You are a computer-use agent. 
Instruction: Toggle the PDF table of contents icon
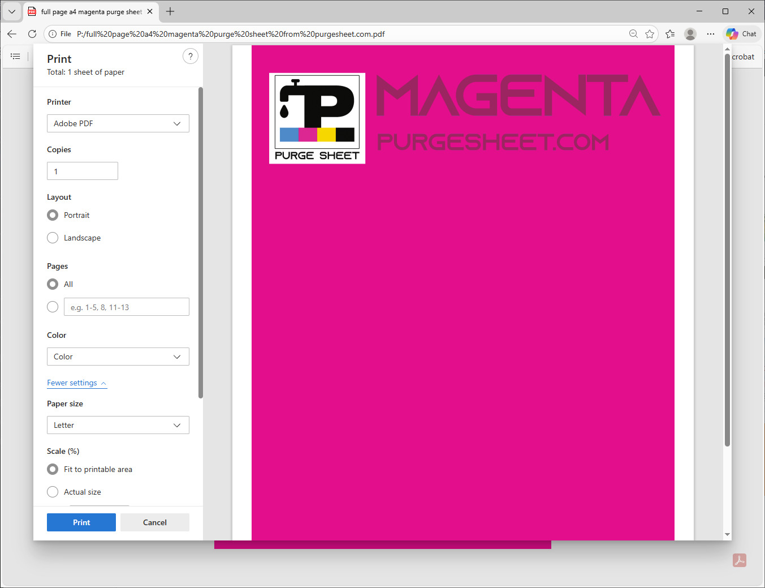pyautogui.click(x=15, y=57)
